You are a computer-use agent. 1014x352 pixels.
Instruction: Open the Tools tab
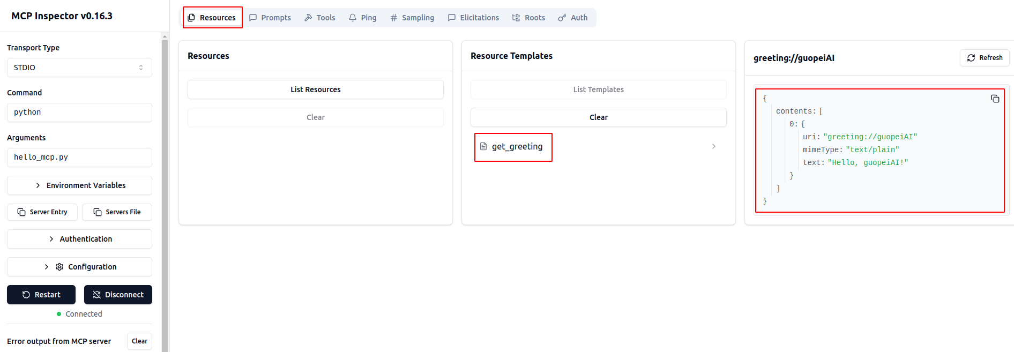point(320,18)
